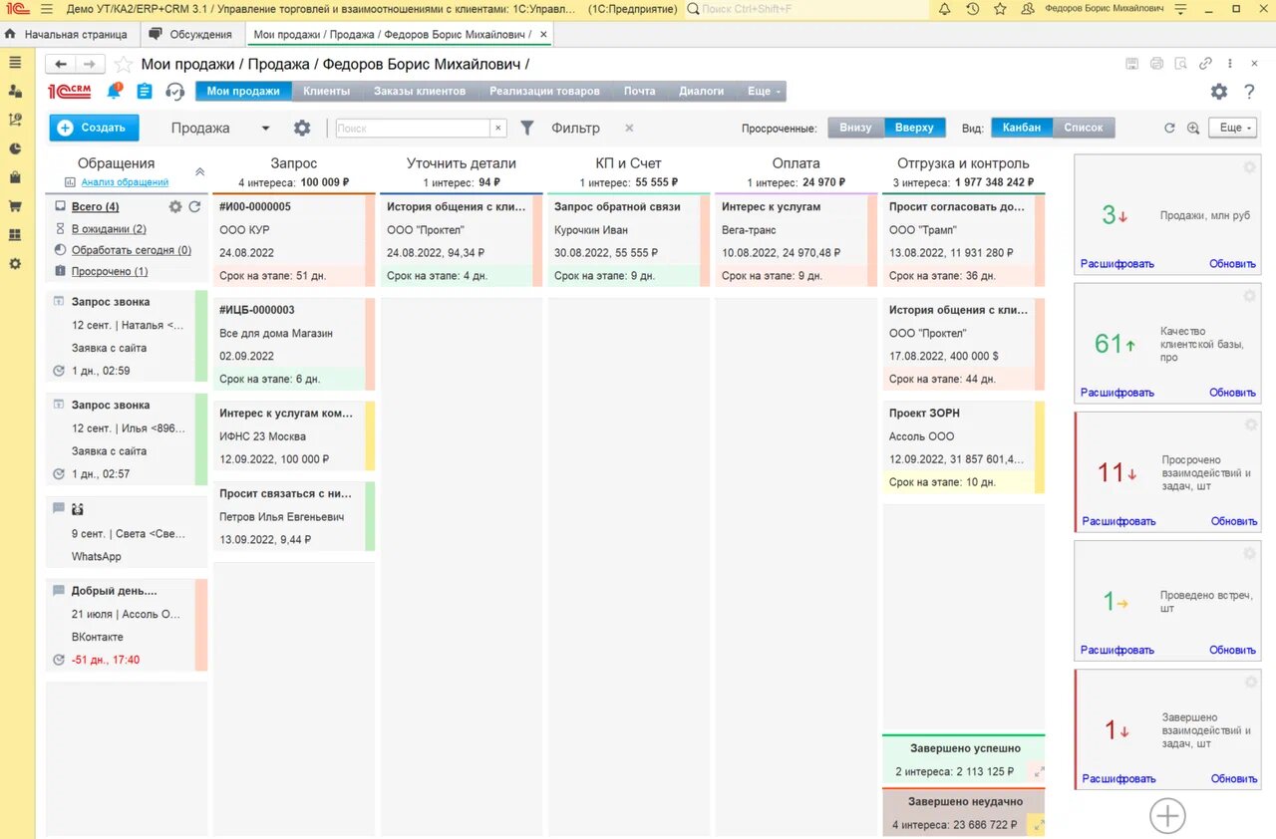Open the grid dashboard section in left sidebar

click(x=15, y=235)
